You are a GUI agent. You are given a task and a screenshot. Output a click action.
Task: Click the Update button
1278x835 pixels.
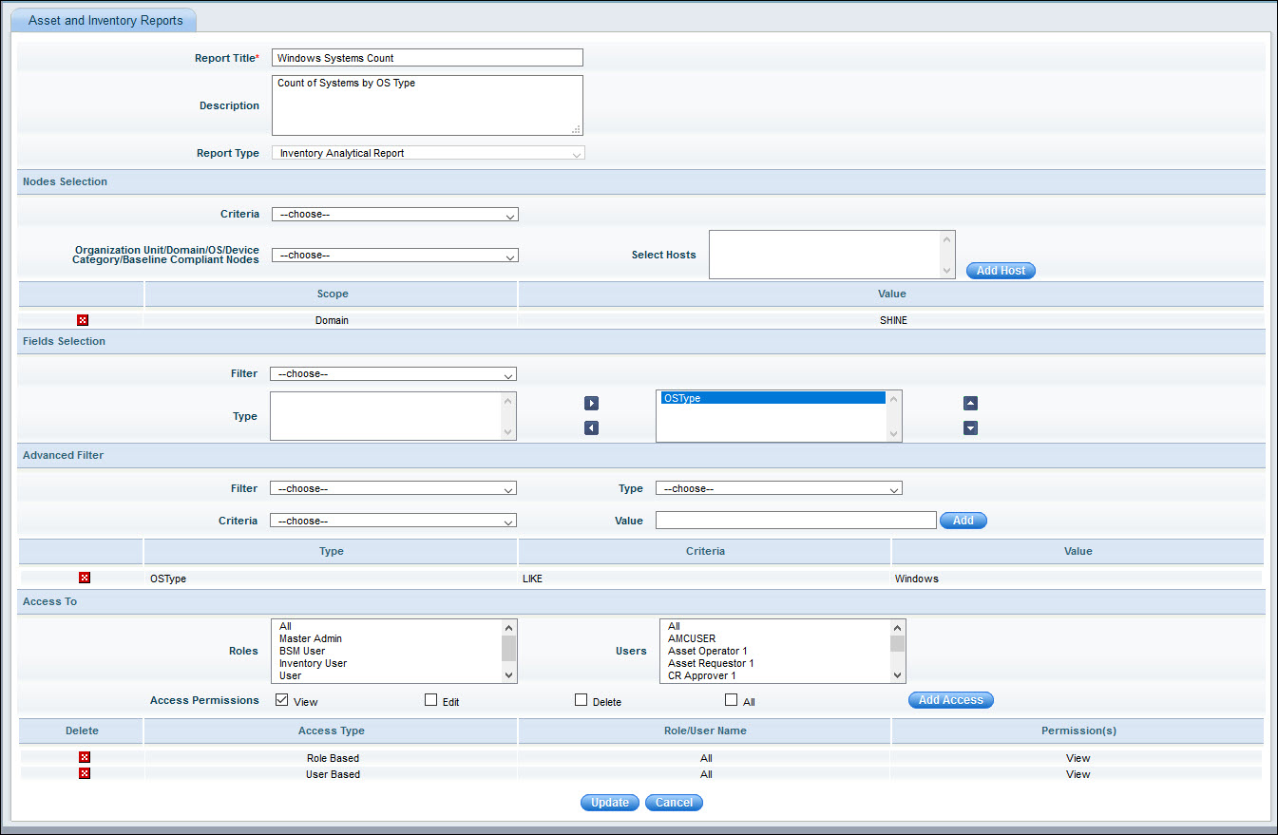610,803
